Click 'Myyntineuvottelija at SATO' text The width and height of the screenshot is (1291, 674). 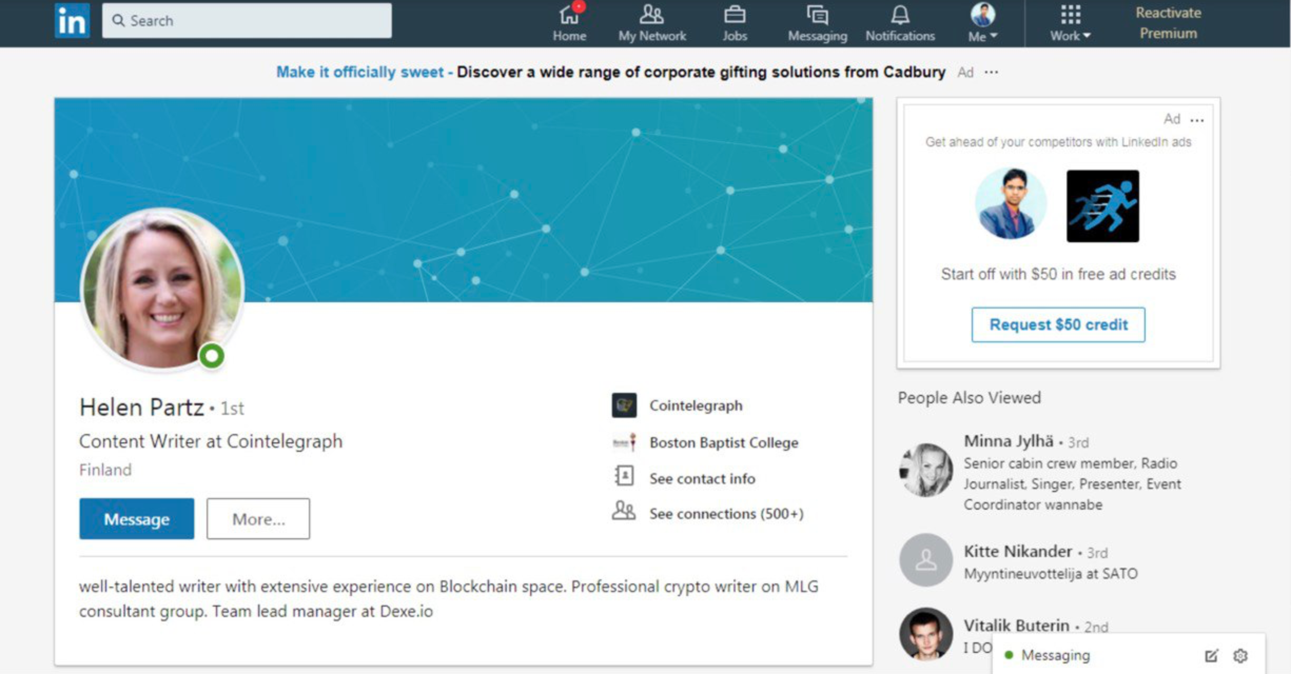(1051, 573)
